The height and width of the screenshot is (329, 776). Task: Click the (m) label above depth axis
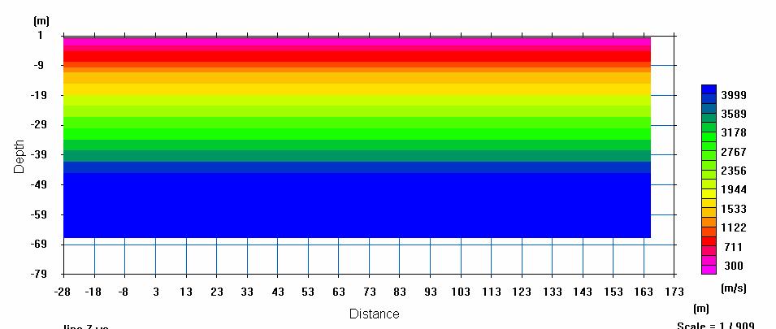tap(41, 21)
